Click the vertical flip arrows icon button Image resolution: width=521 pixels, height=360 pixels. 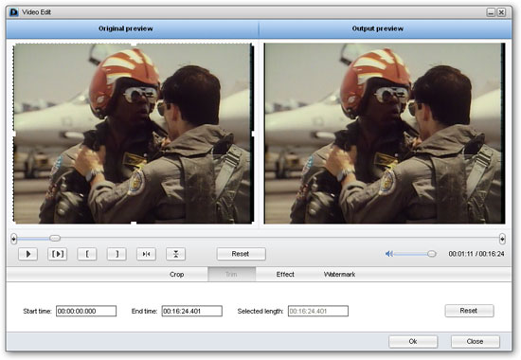click(x=176, y=254)
